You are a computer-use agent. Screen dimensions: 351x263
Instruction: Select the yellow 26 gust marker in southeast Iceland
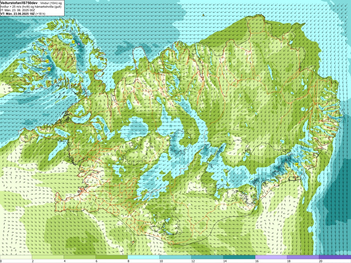point(296,164)
